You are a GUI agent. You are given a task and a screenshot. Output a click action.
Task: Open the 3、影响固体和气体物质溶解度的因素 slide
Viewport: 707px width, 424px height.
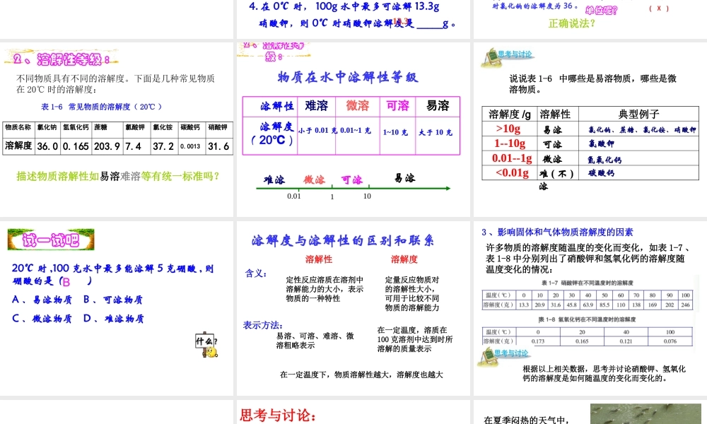(x=590, y=308)
